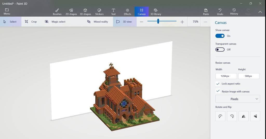Enable the Transparent canvas toggle

pyautogui.click(x=220, y=50)
